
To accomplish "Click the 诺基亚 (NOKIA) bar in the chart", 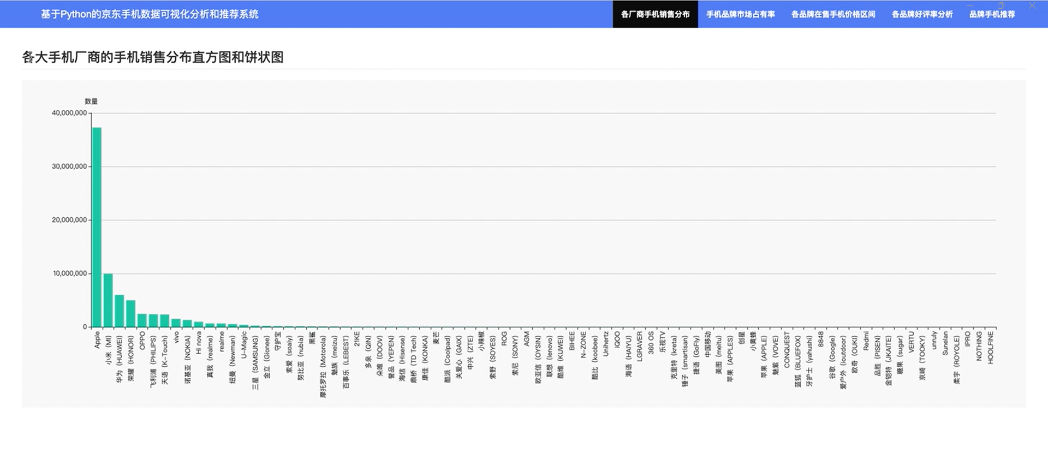I will click(187, 323).
